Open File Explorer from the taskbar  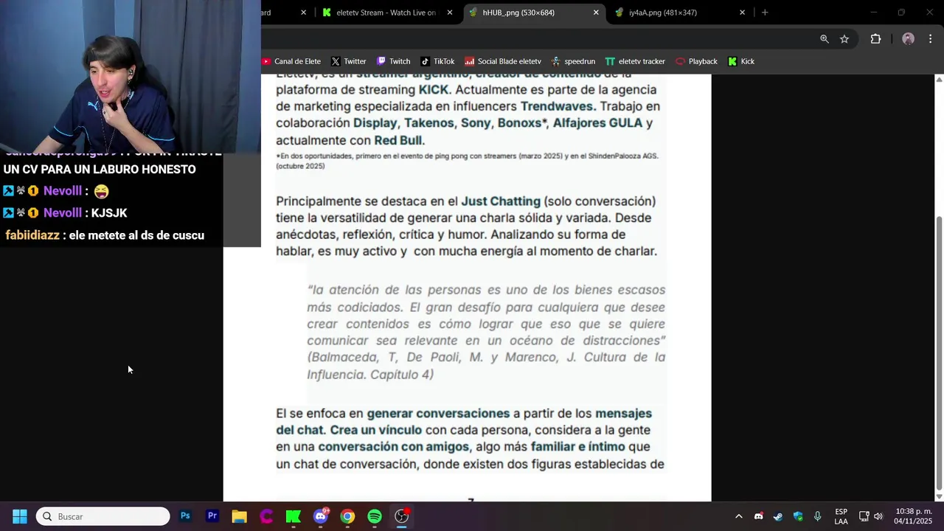click(239, 516)
